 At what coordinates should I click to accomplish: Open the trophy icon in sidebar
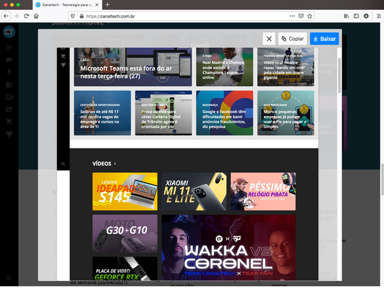click(9, 134)
